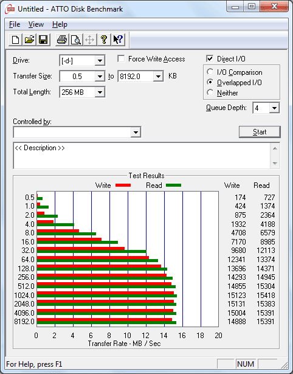Open the Help menu

pyautogui.click(x=60, y=24)
